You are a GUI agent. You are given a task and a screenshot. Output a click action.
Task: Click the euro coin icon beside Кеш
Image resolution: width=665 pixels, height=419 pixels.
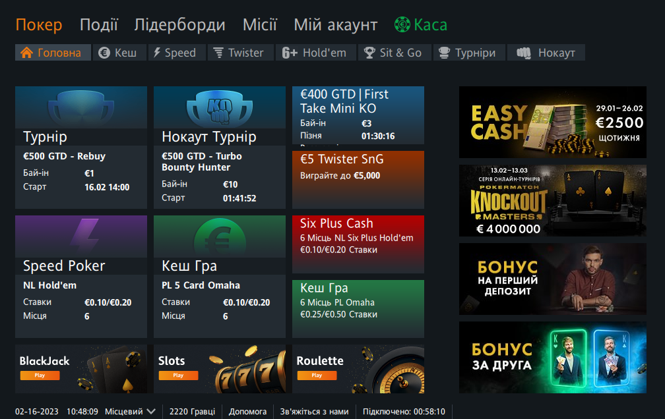click(x=104, y=53)
